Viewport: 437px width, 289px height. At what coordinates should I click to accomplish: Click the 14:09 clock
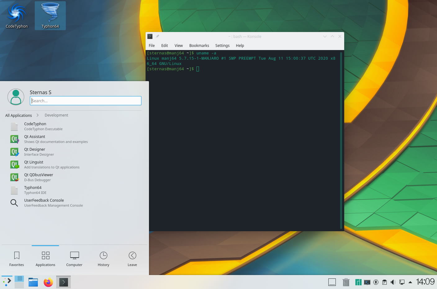(x=425, y=282)
